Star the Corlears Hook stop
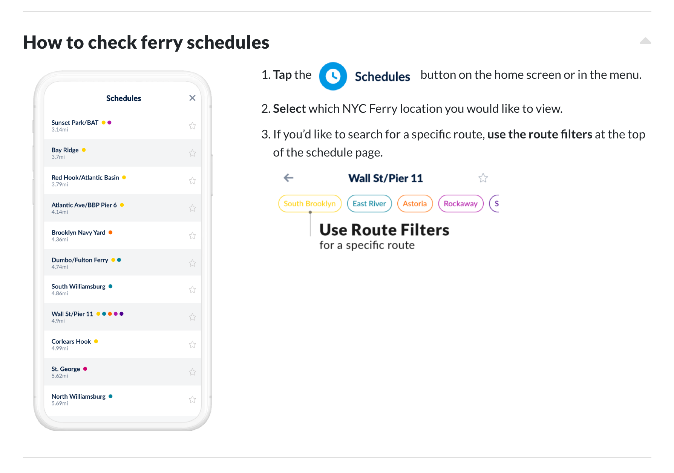Viewport: 674px width, 473px height. (x=192, y=344)
